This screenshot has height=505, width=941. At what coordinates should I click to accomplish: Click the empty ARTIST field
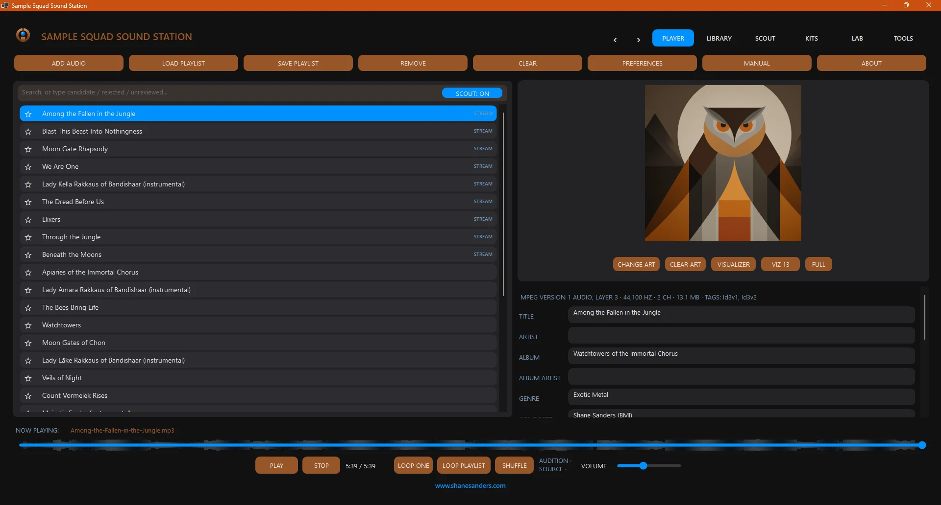click(x=741, y=335)
